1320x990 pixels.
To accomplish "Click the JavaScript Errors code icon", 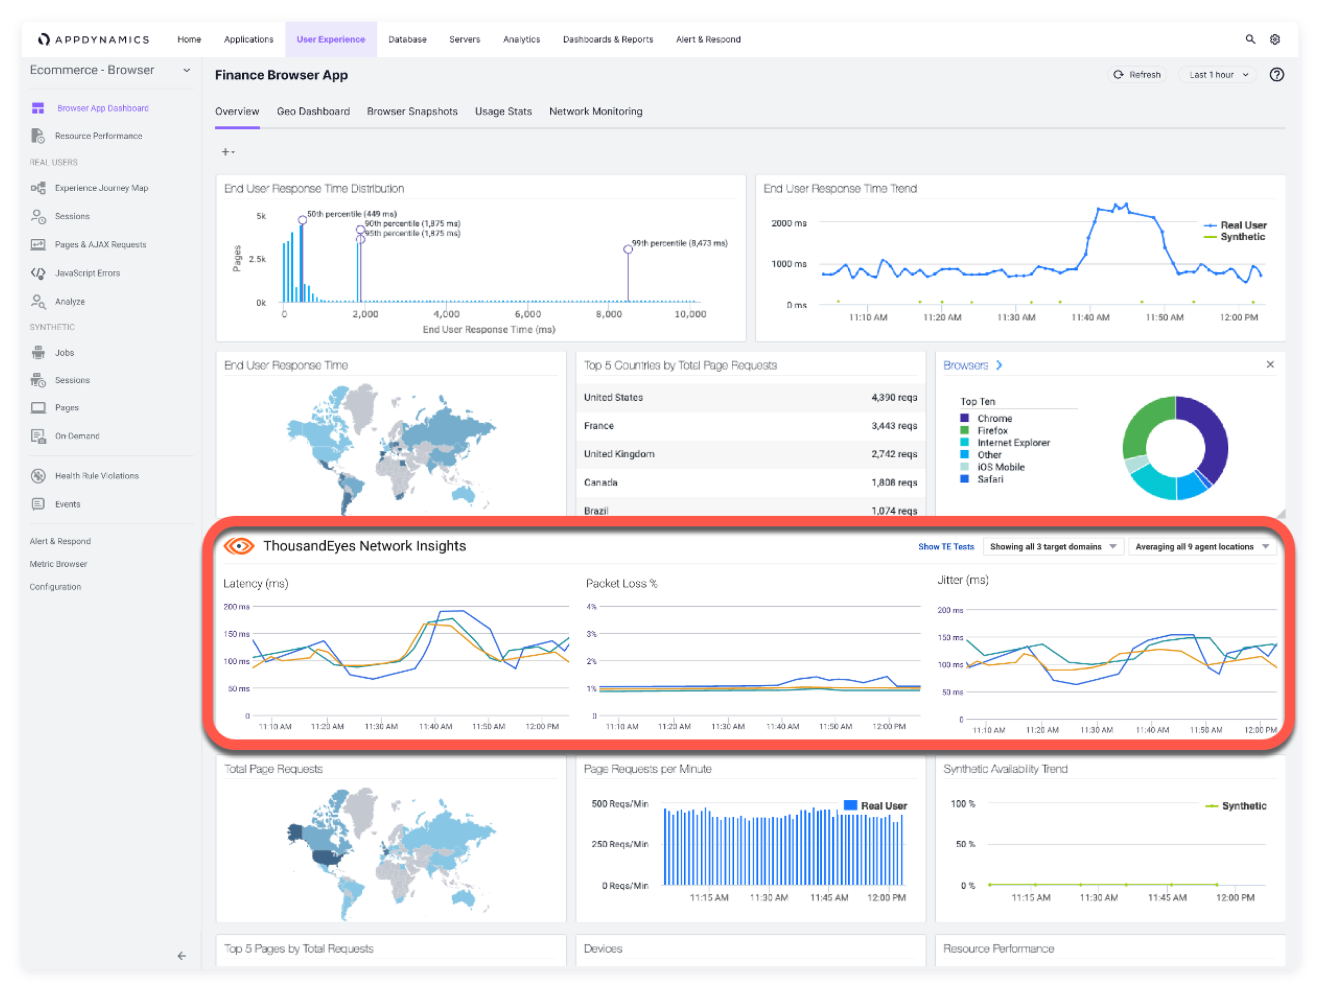I will click(x=38, y=273).
